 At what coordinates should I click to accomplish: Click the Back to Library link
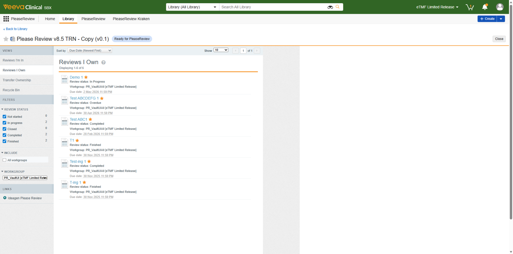click(15, 29)
